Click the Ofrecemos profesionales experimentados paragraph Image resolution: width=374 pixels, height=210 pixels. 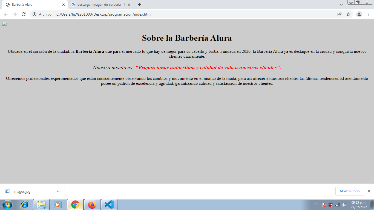tap(187, 81)
